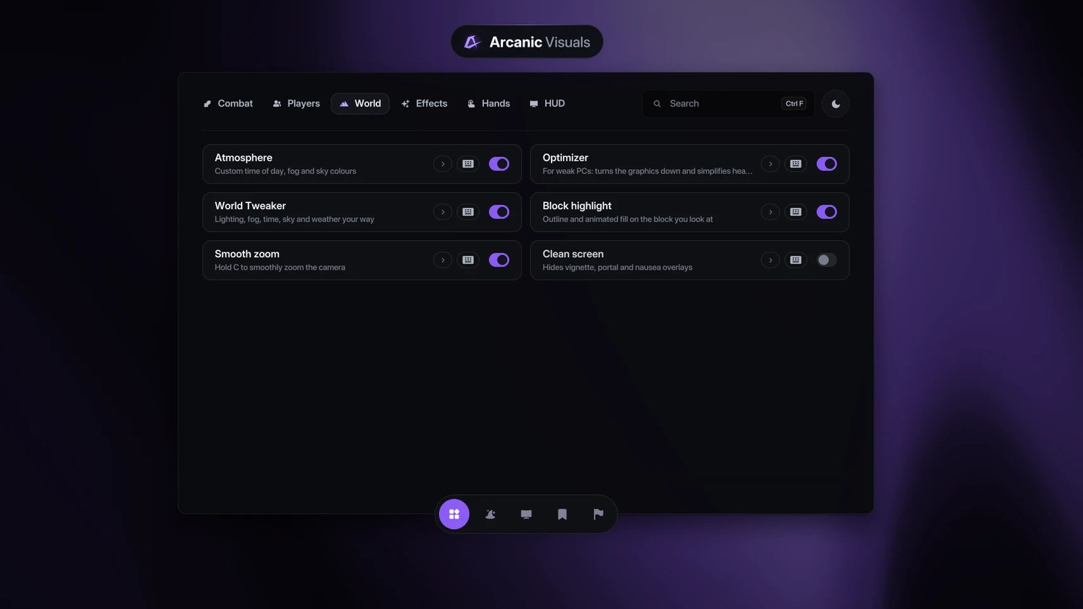Set keybind for Clean screen via keyboard icon

[x=796, y=260]
